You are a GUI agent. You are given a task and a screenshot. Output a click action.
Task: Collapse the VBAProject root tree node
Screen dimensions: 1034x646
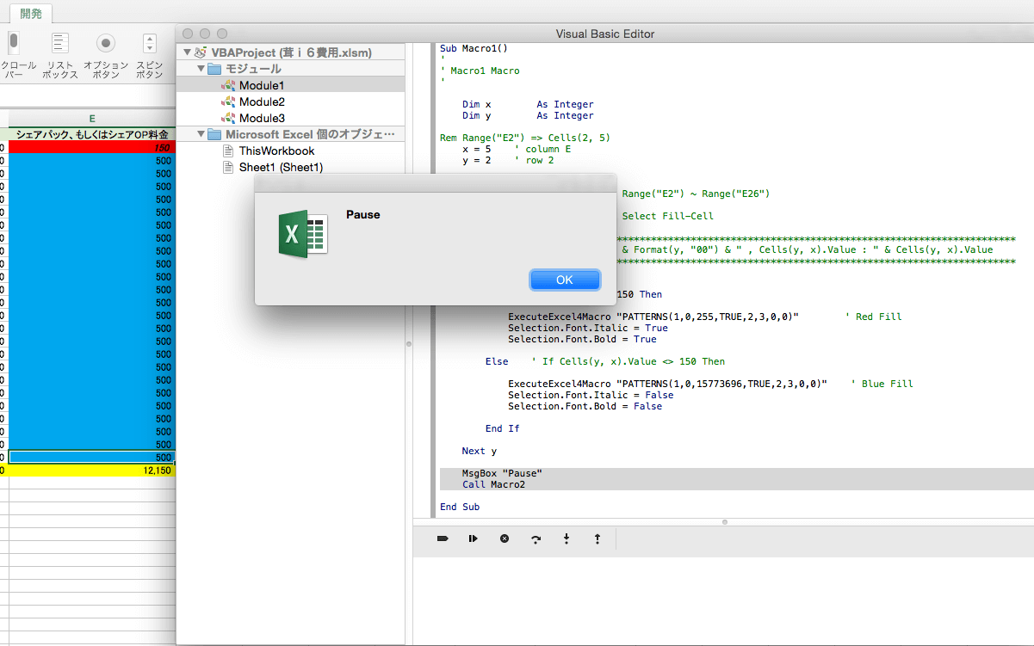[x=187, y=52]
